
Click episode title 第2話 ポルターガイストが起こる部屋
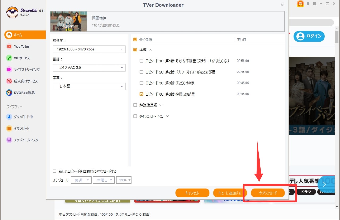[180, 72]
